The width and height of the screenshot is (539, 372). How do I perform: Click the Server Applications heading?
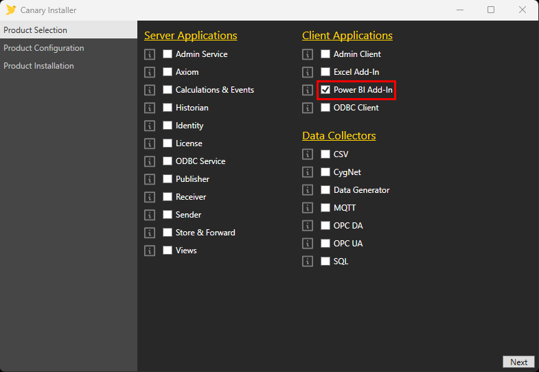pyautogui.click(x=190, y=36)
